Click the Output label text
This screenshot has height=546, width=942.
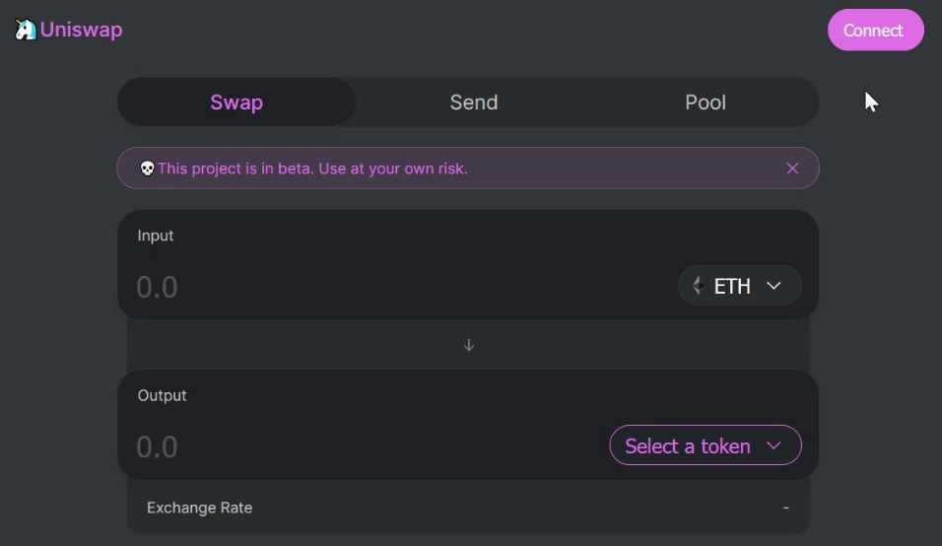coord(163,395)
